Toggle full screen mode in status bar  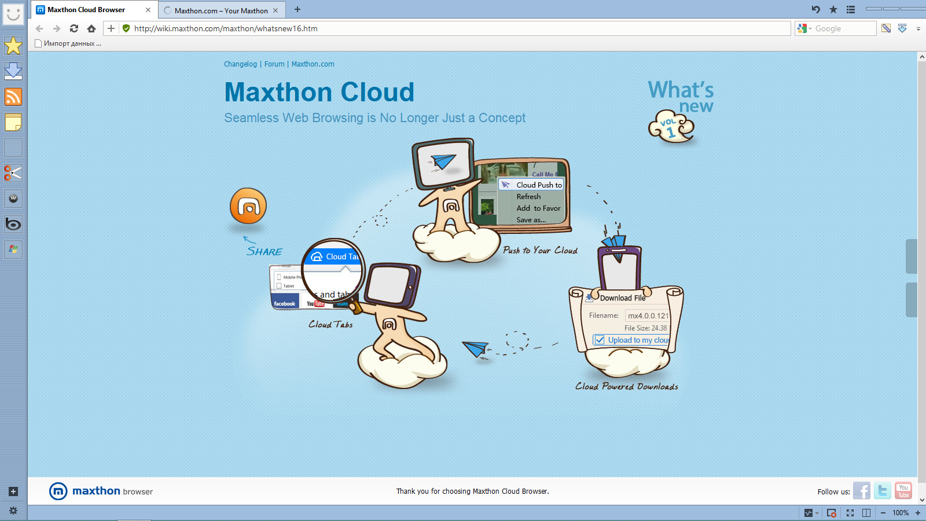[x=850, y=513]
